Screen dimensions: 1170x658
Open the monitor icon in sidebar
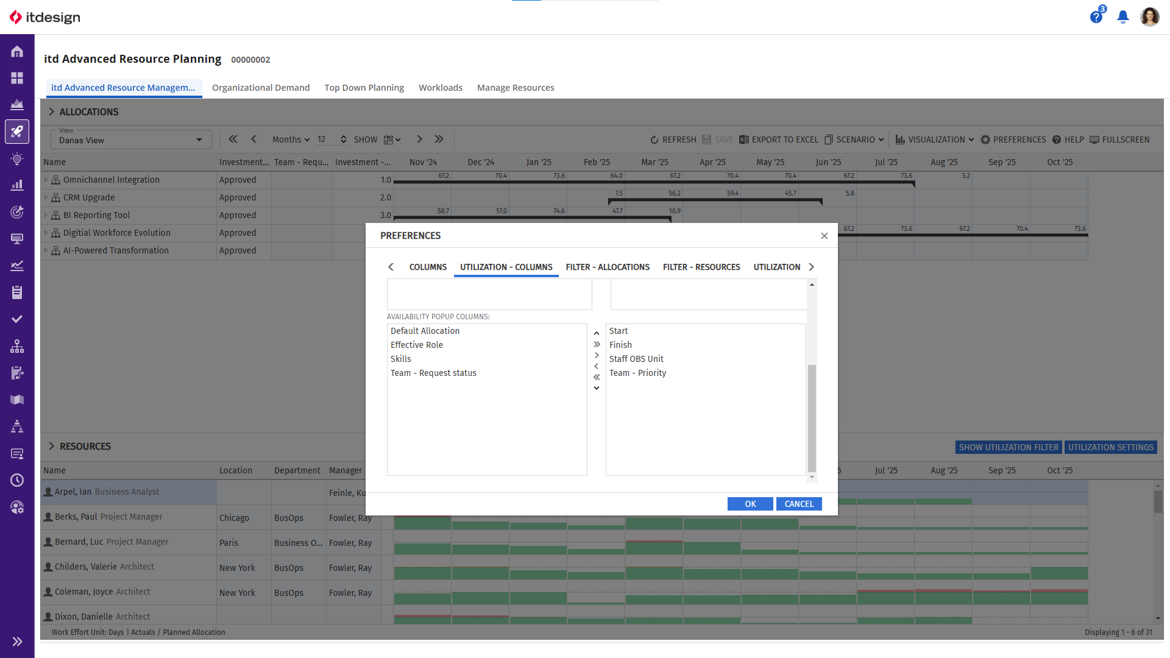point(17,239)
